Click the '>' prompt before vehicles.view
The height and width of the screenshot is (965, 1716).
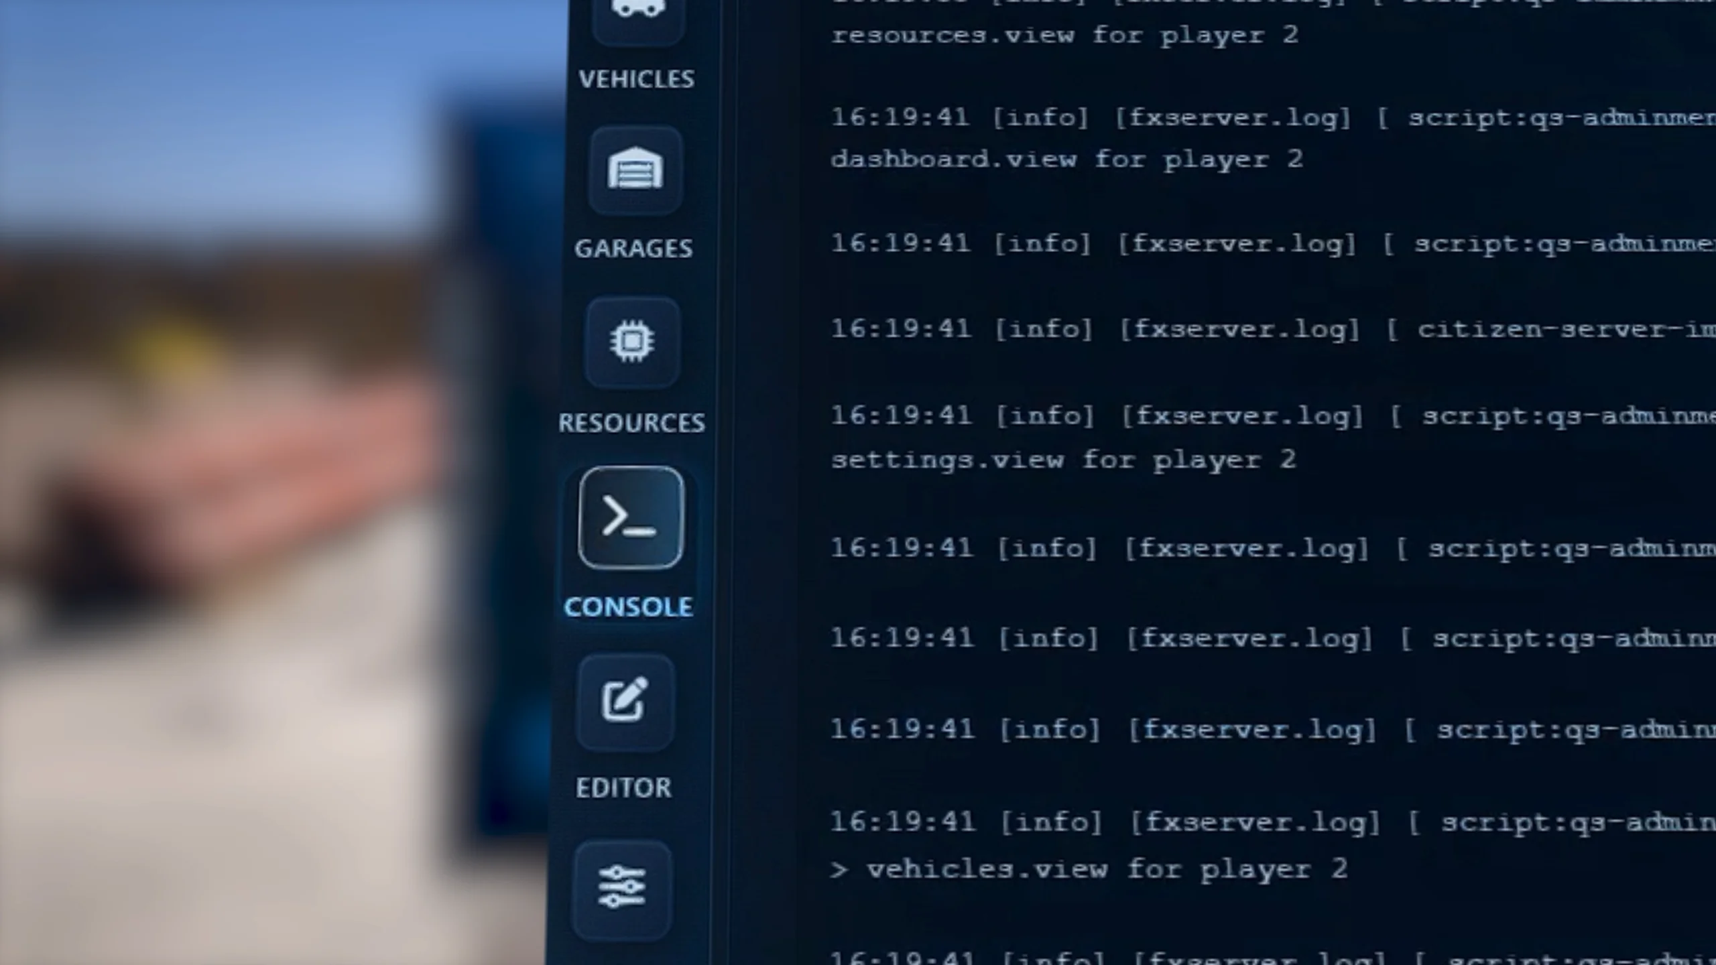pyautogui.click(x=839, y=870)
